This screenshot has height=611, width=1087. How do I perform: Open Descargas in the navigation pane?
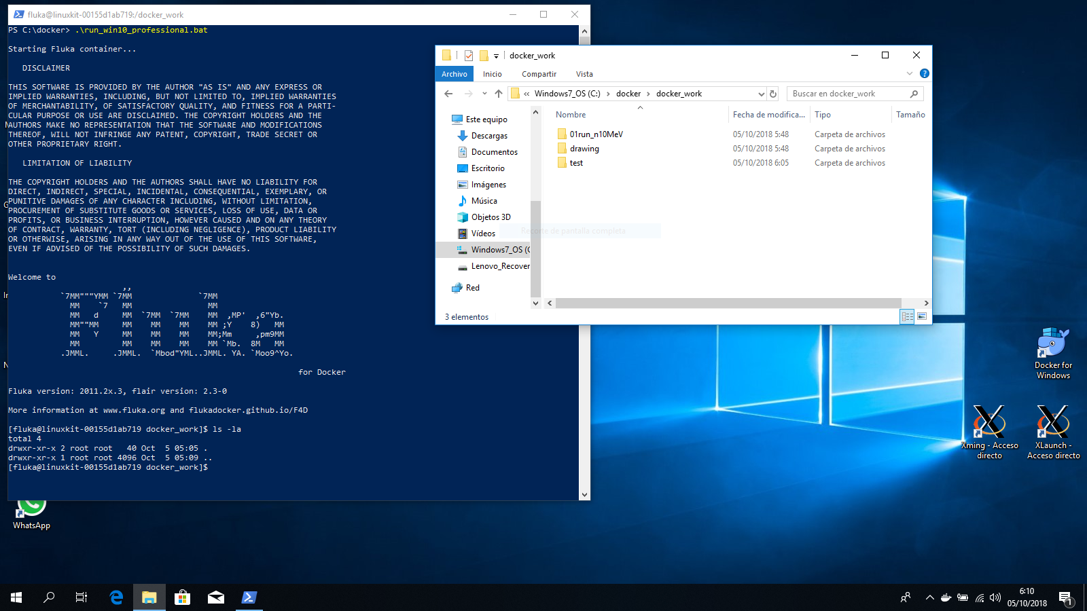pyautogui.click(x=489, y=136)
